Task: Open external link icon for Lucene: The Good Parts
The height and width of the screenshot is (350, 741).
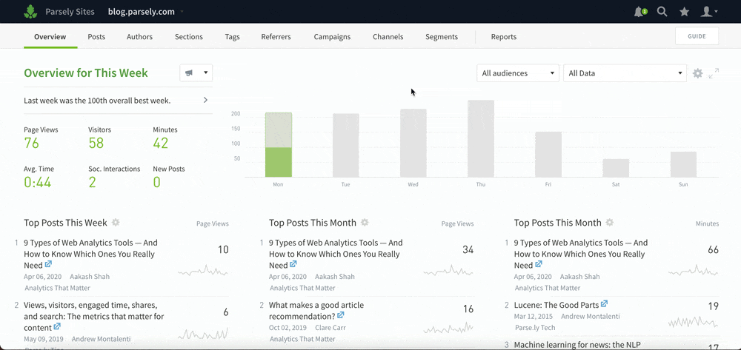Action: (604, 304)
